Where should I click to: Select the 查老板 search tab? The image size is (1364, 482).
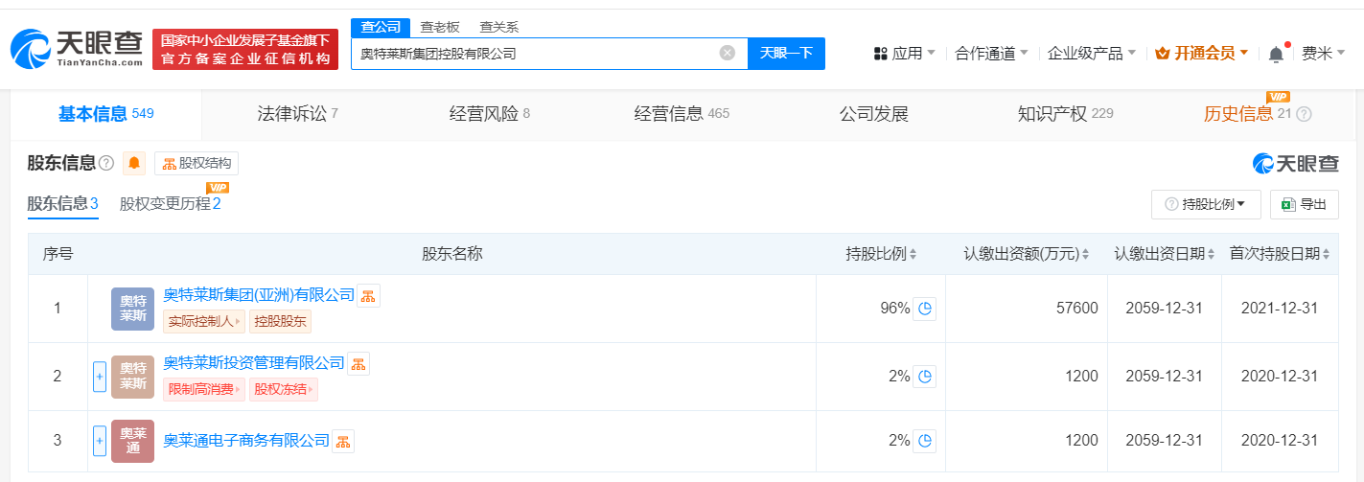click(440, 27)
